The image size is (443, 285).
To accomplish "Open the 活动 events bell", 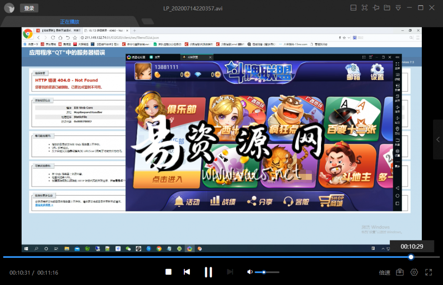I will click(x=187, y=202).
